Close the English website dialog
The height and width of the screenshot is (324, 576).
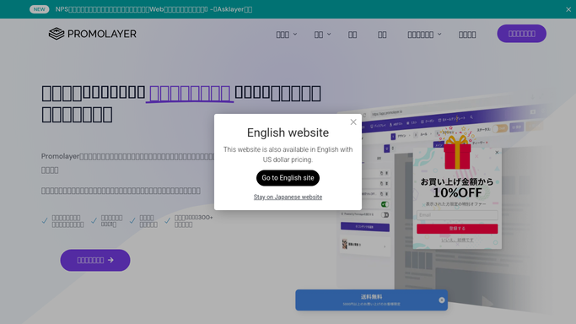click(353, 122)
